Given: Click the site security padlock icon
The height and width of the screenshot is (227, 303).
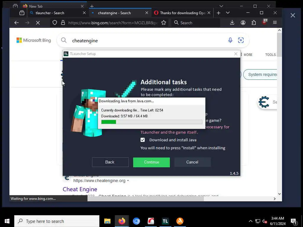Looking at the screenshot, I should point(63,23).
